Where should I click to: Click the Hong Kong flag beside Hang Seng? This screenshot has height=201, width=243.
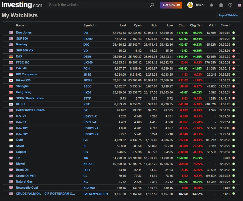tap(11, 92)
